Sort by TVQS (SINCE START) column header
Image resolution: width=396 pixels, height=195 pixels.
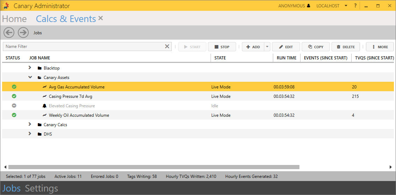click(x=374, y=58)
